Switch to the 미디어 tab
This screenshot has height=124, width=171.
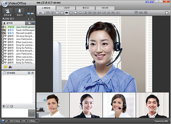point(105,8)
